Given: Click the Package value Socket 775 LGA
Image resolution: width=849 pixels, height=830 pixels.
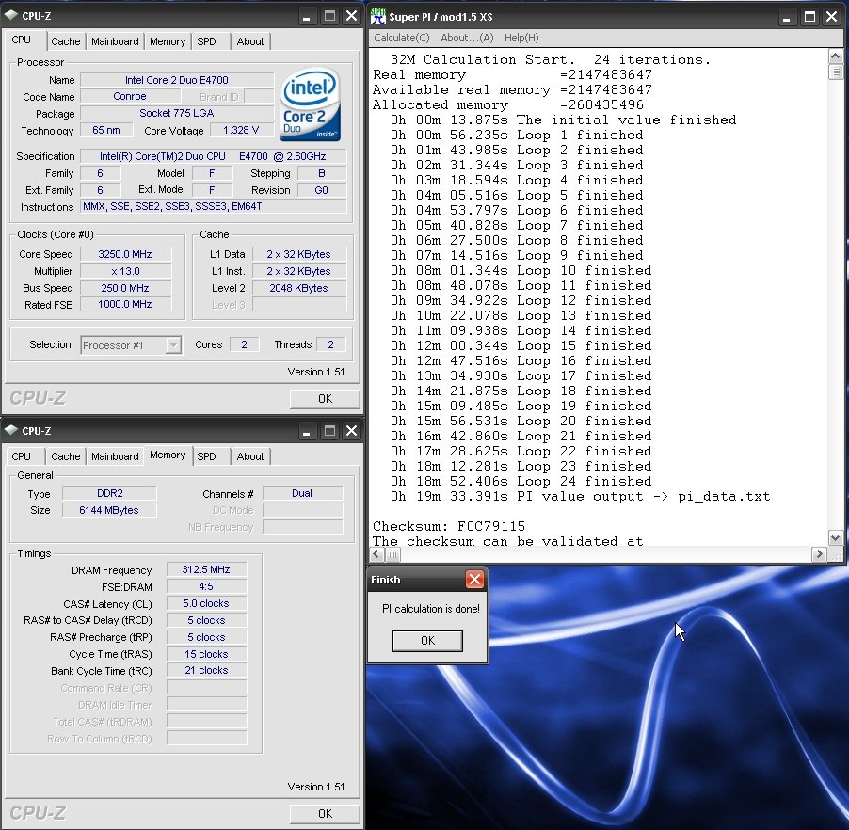Looking at the screenshot, I should [x=177, y=113].
